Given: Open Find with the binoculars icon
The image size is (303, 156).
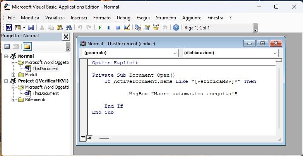Looking at the screenshot, I should coord(68,27).
